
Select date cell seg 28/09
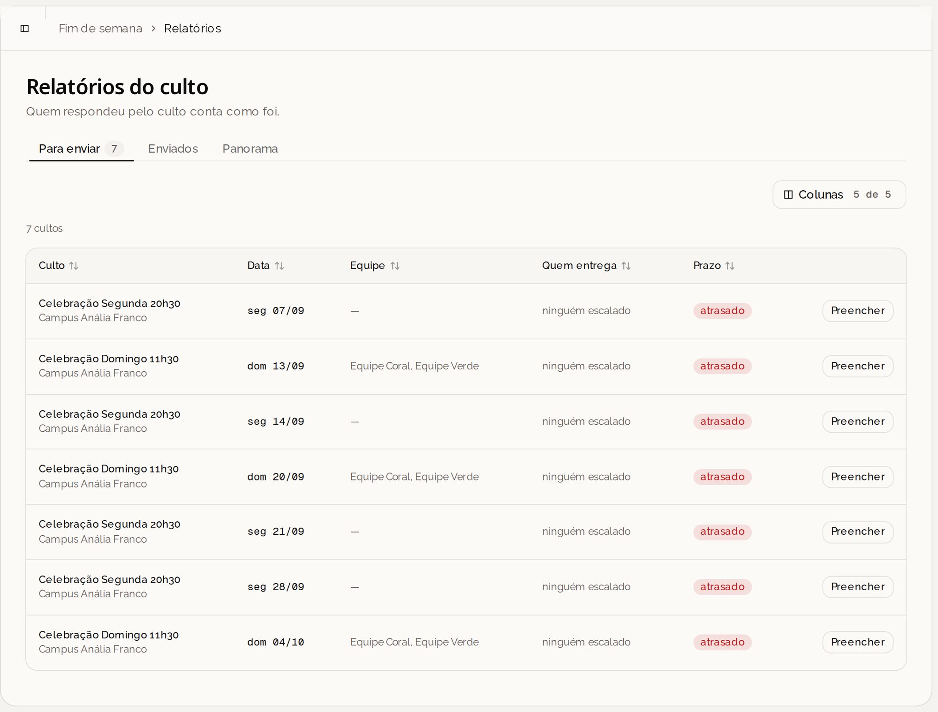click(x=276, y=587)
